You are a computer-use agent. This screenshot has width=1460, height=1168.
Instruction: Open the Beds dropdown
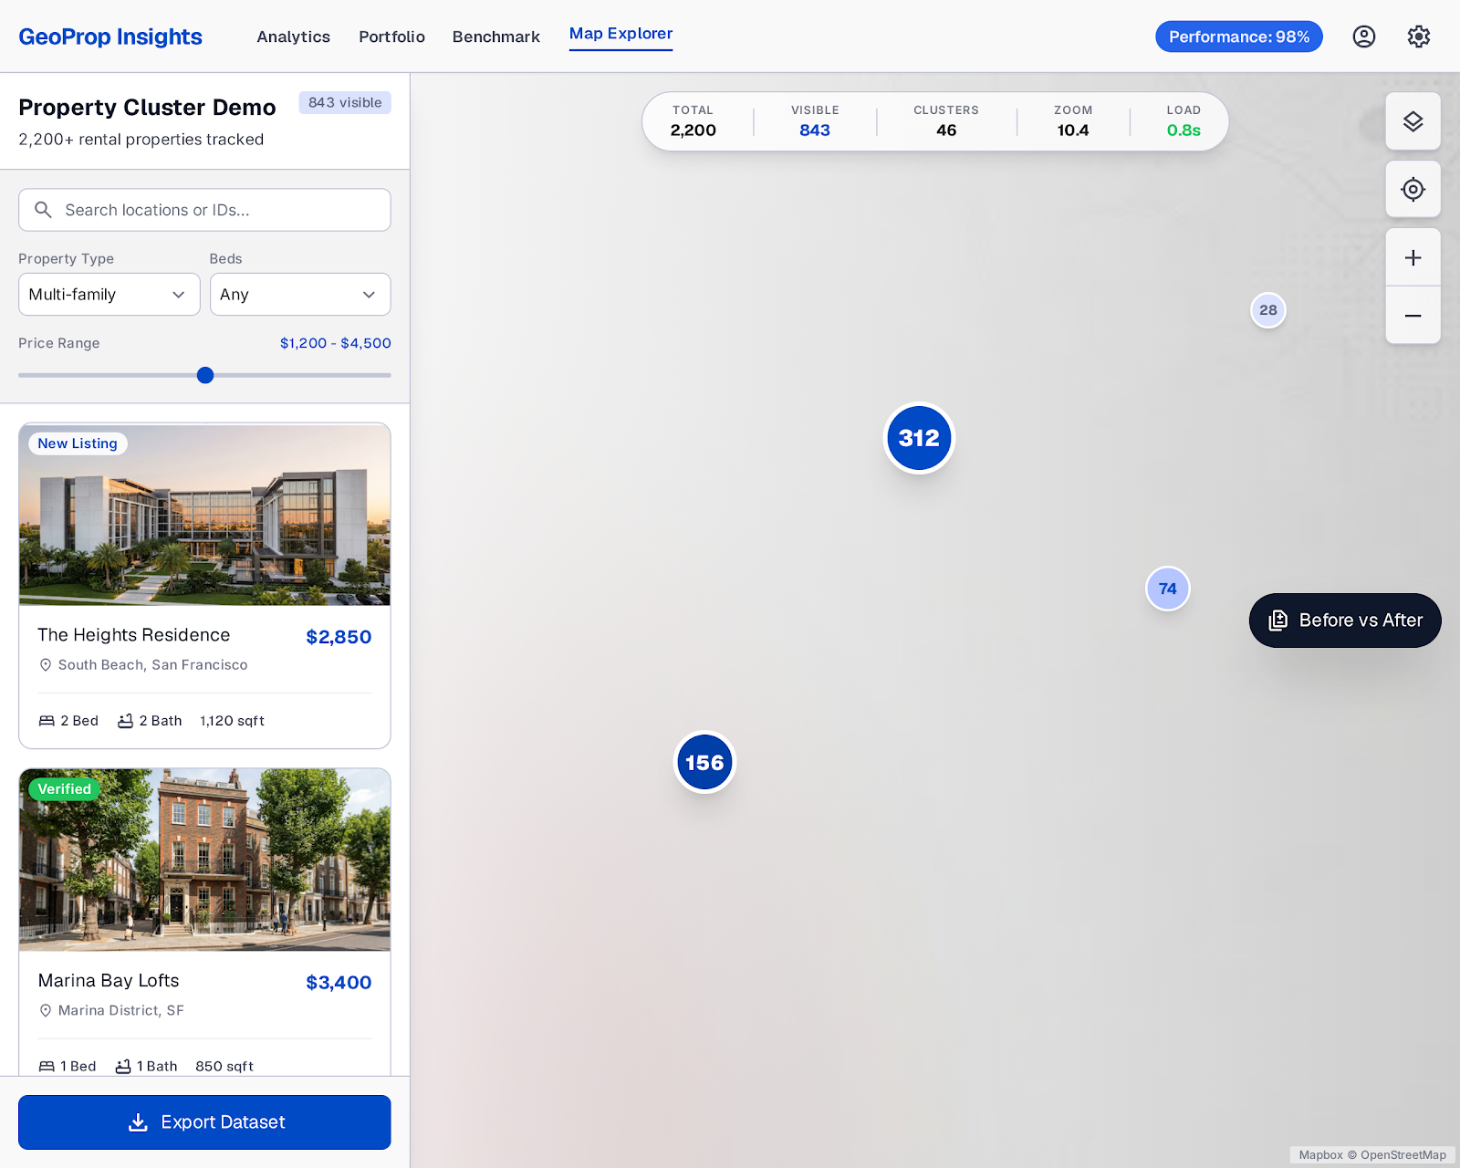coord(300,295)
